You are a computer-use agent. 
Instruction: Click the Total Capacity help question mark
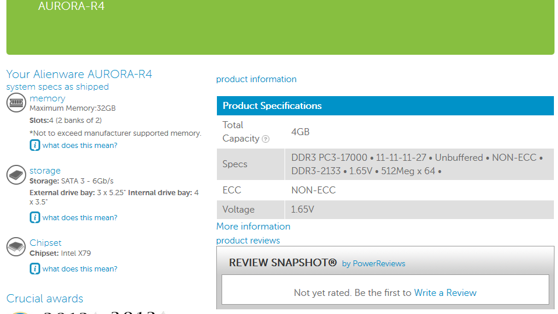(265, 139)
